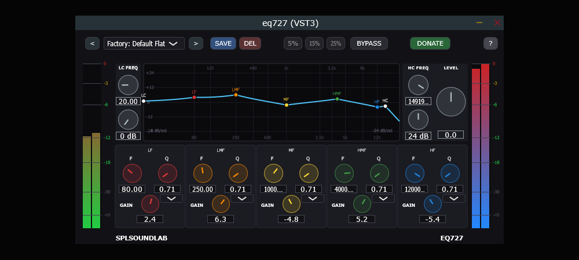
Task: Open help with the ? button
Action: [491, 43]
